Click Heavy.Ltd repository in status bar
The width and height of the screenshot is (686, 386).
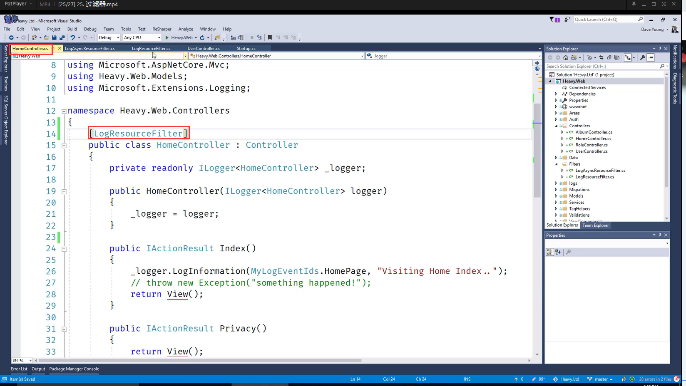click(x=566, y=379)
